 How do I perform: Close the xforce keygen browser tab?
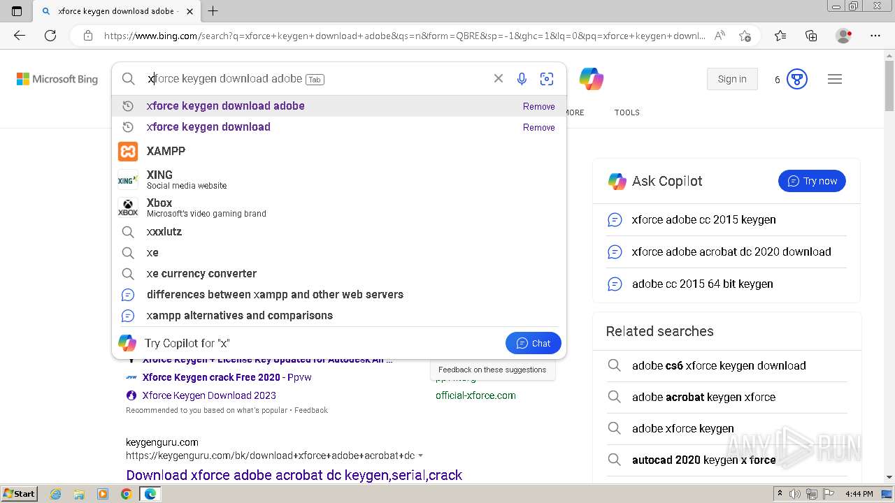point(189,11)
